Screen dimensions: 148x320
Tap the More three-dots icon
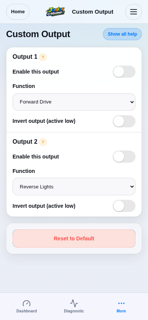(121, 303)
